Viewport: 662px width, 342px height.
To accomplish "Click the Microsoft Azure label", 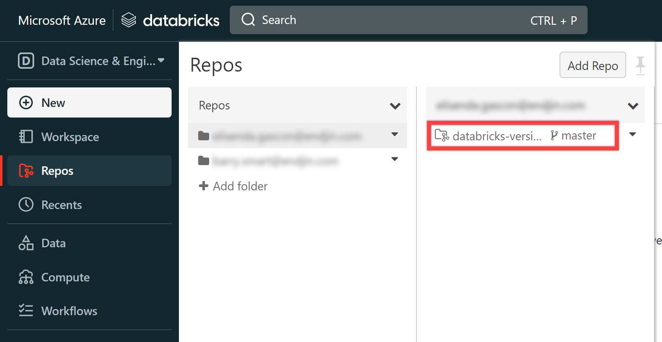I will point(62,20).
